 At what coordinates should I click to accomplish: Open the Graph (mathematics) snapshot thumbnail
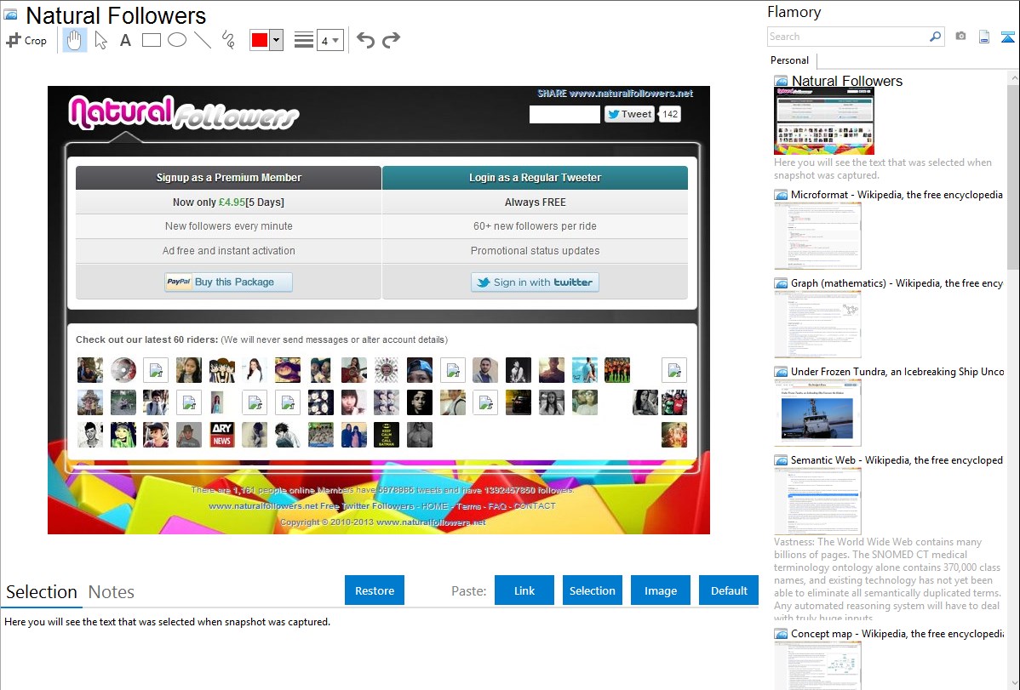[x=817, y=324]
